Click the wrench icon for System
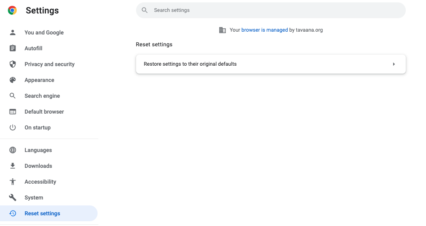Screen dimensions: 426x226 (13, 198)
